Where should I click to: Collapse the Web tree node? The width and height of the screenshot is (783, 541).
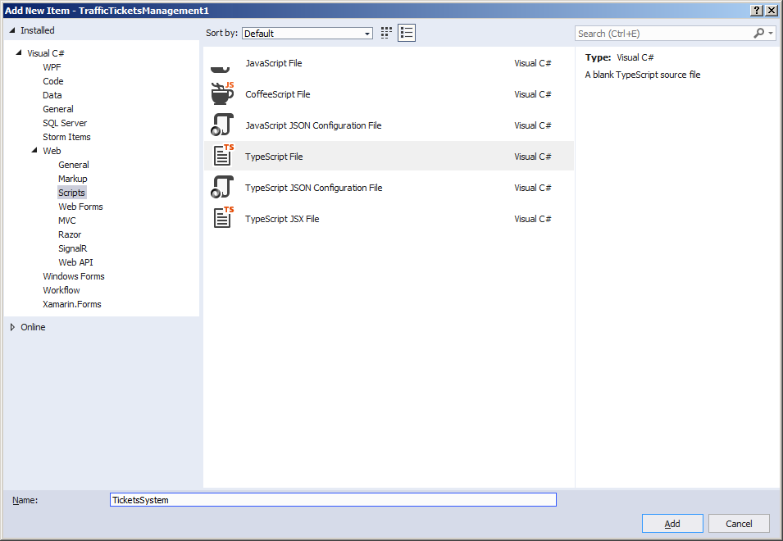click(34, 150)
